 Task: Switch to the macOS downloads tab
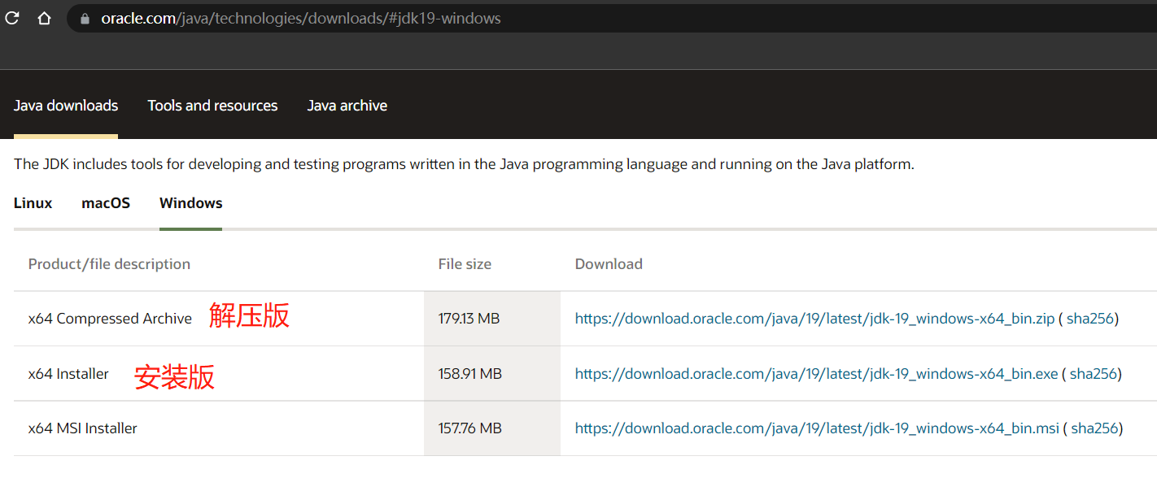(x=106, y=203)
